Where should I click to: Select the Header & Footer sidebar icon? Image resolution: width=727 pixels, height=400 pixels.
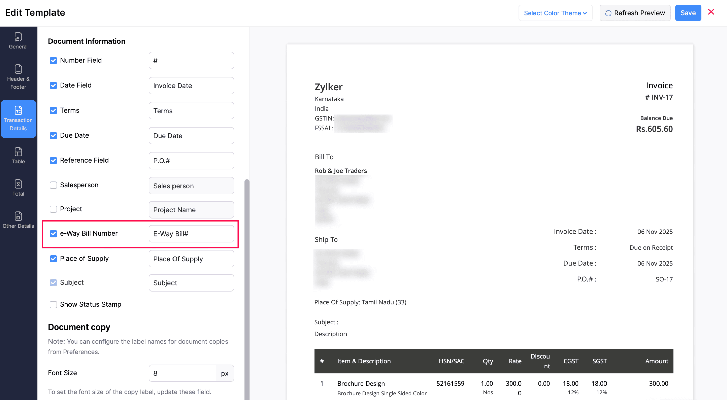pos(18,77)
